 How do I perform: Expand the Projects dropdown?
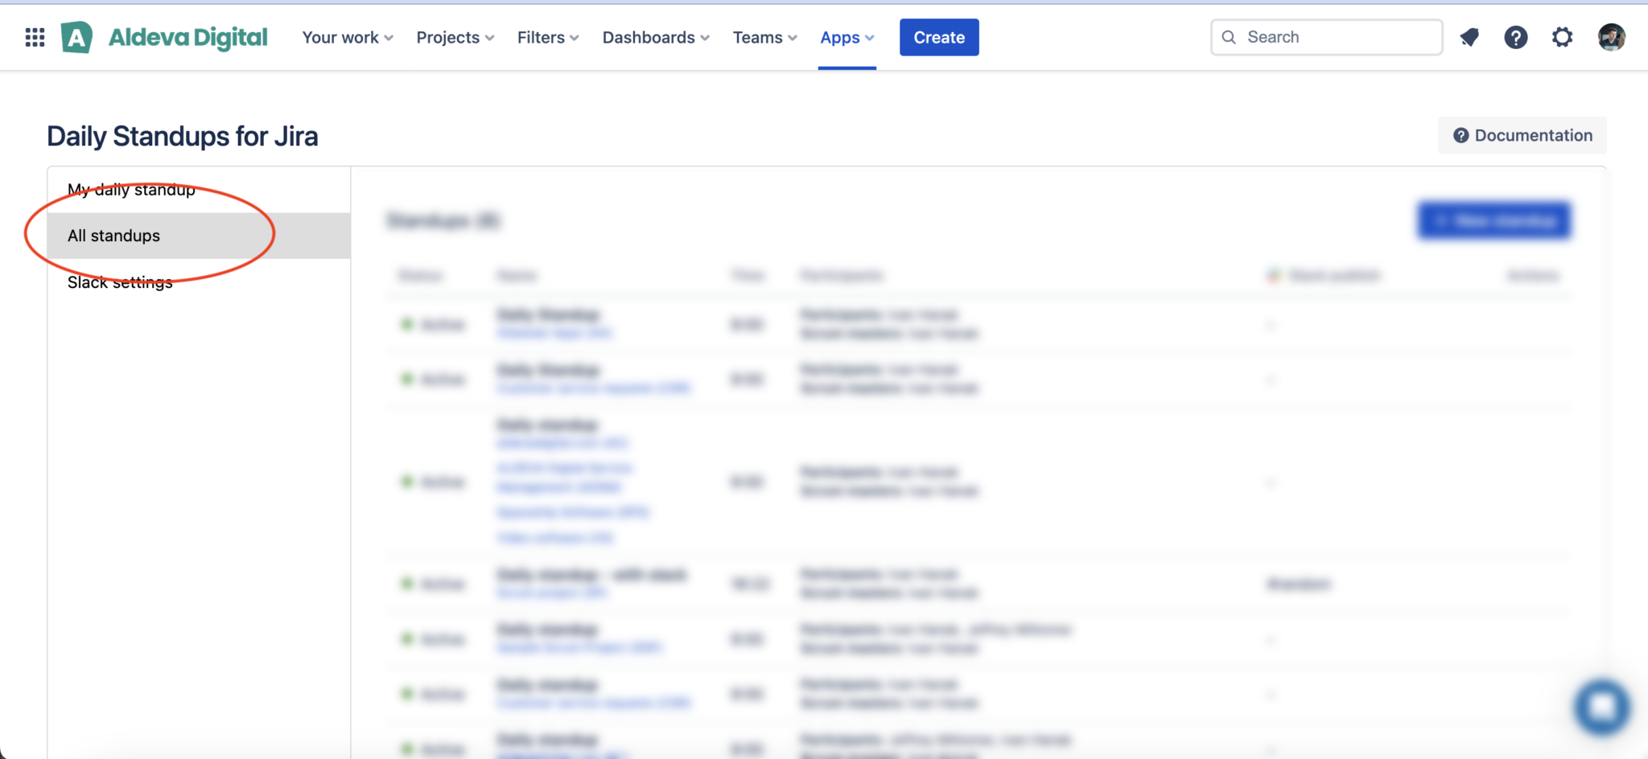(x=455, y=37)
